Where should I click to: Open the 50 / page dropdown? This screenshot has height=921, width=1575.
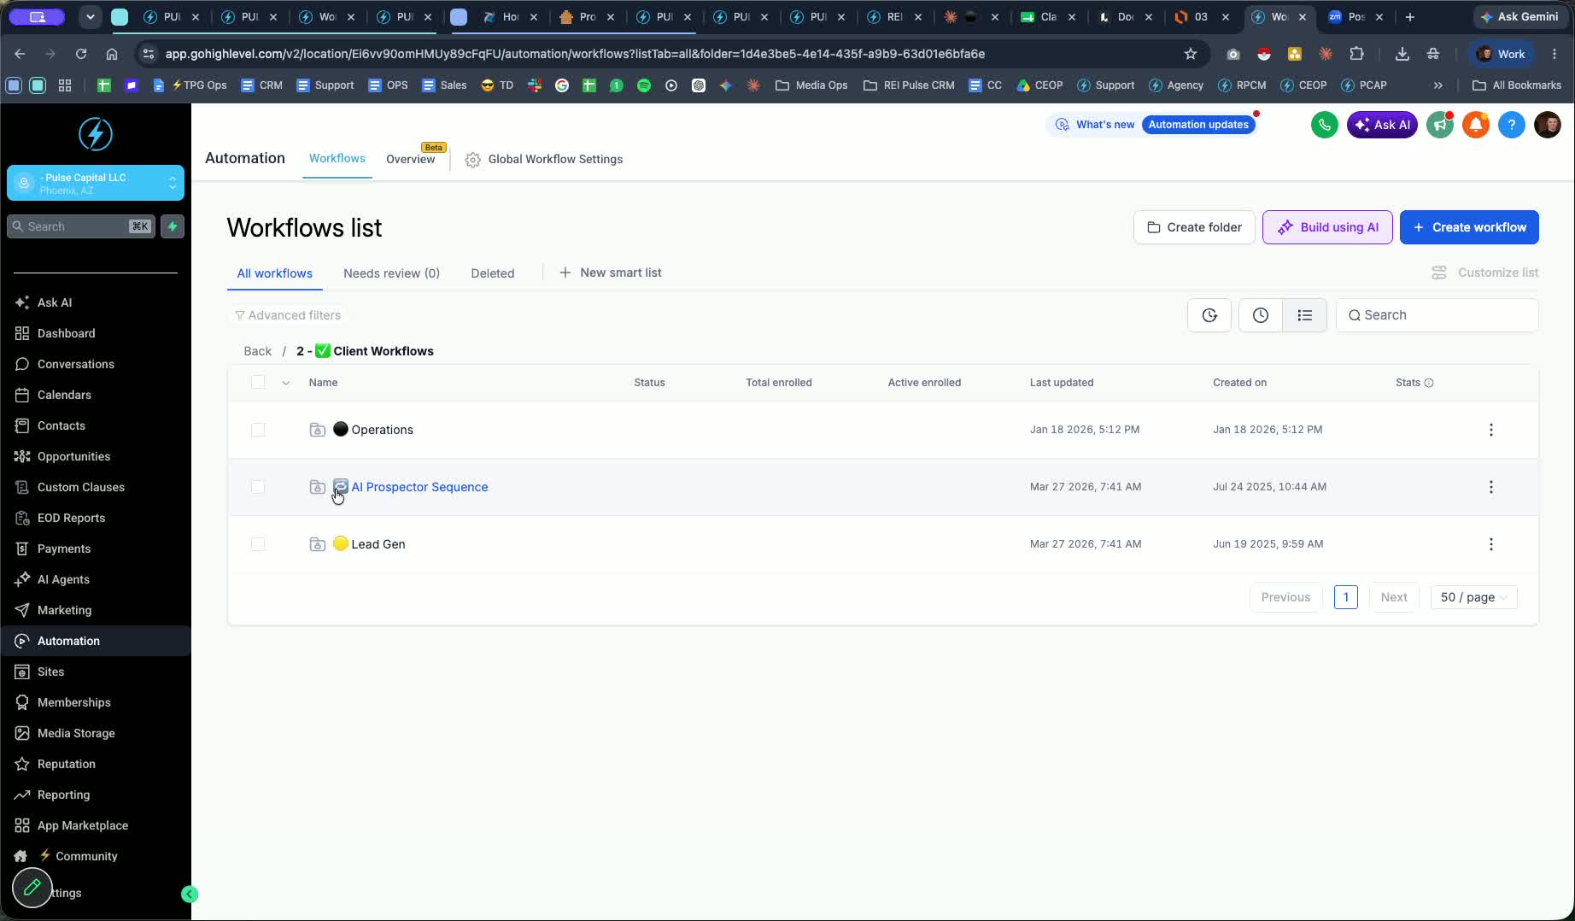click(x=1473, y=597)
